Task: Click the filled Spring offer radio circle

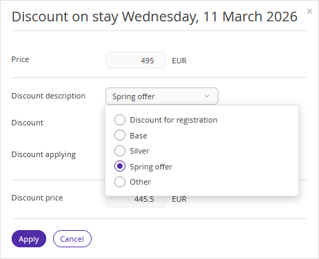Action: click(120, 166)
